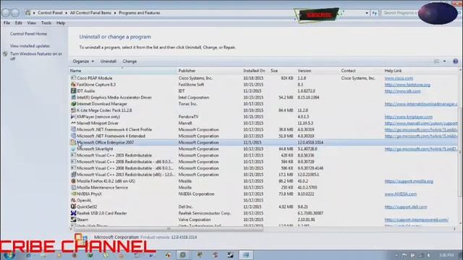This screenshot has width=463, height=260.
Task: Select Microsoft .NET Framework 4 Extended
Action: point(263,136)
